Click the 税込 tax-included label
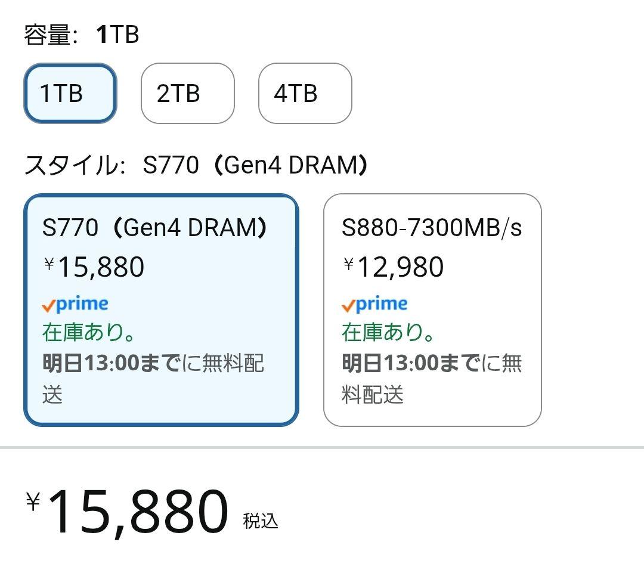 pyautogui.click(x=261, y=521)
